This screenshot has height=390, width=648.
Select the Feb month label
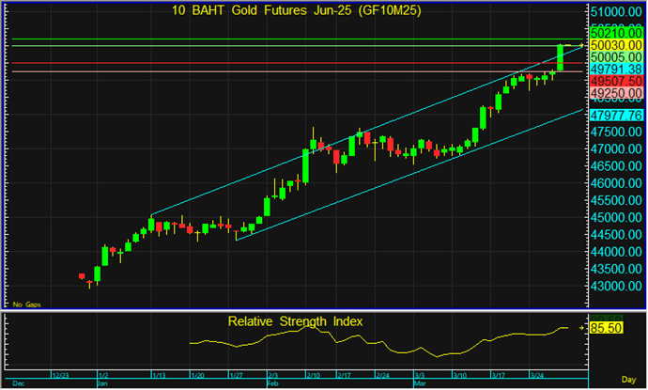click(x=271, y=384)
